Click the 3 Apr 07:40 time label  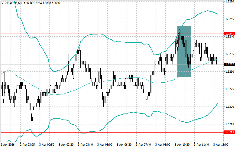[x=144, y=145]
